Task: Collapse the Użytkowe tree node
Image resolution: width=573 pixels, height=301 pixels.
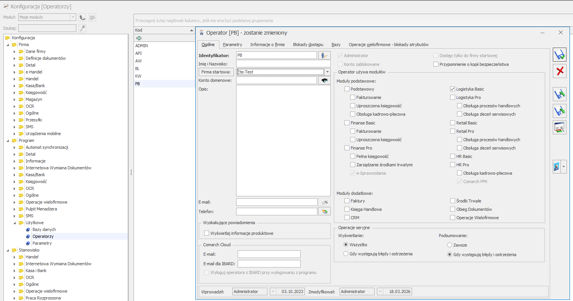Action: [x=14, y=223]
